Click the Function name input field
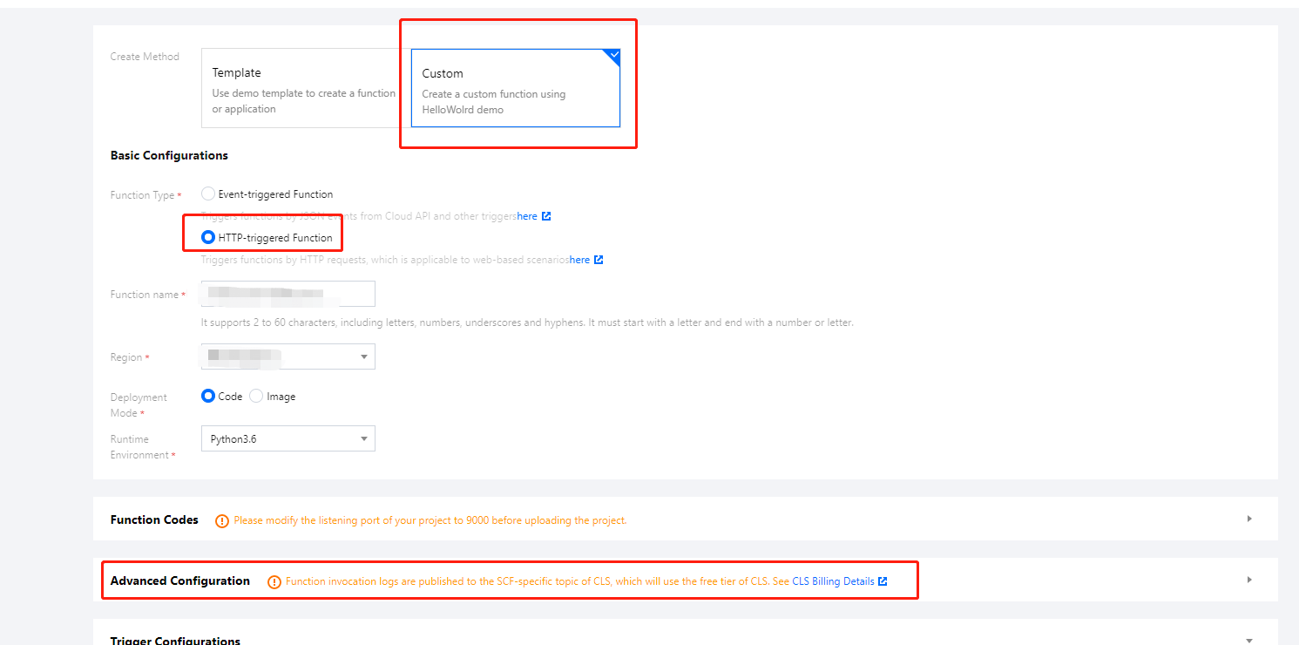The height and width of the screenshot is (645, 1299). pyautogui.click(x=288, y=294)
